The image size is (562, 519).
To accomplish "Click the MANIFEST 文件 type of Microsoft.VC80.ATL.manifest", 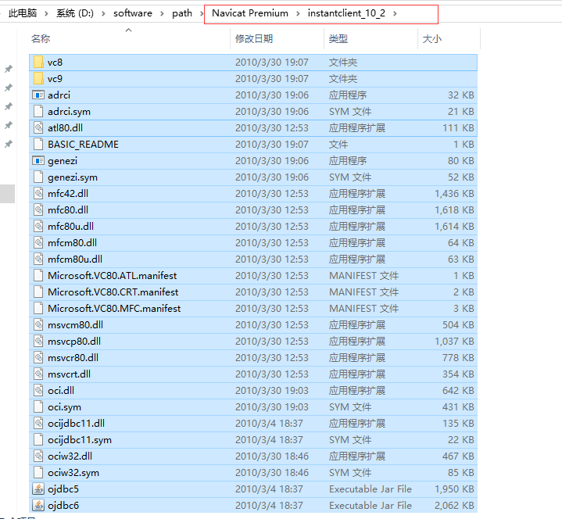I will point(363,276).
